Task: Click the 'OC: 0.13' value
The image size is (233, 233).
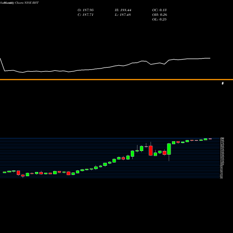Action: tap(159, 10)
